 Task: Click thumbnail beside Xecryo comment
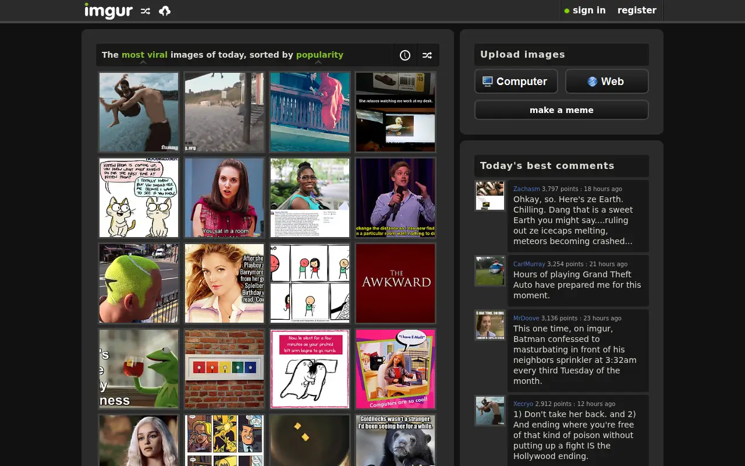[490, 411]
